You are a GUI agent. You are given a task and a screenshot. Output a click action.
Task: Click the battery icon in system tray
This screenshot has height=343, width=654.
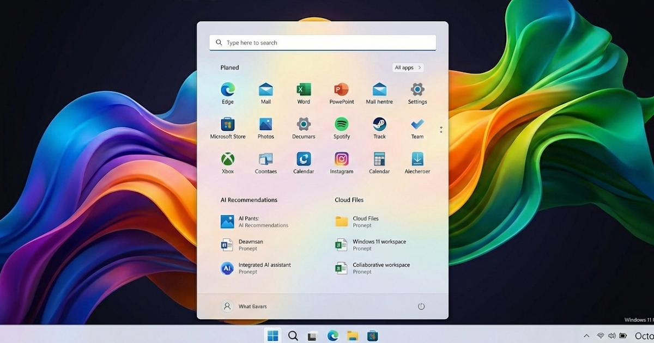click(x=623, y=336)
